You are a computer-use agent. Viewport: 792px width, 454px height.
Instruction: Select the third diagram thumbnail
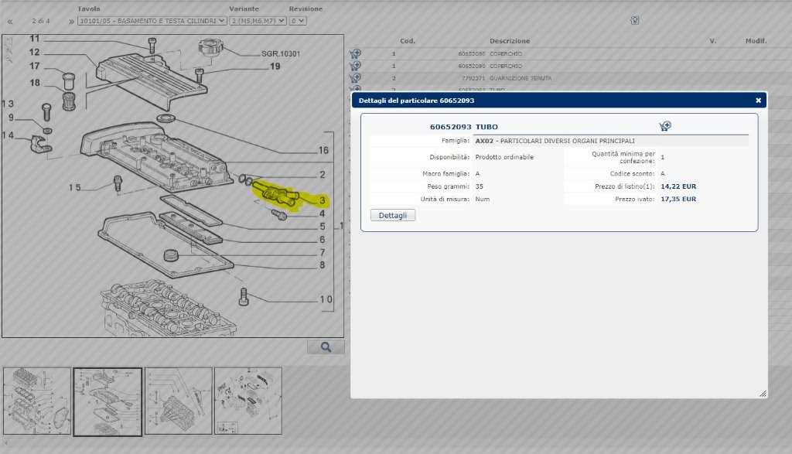pos(178,401)
